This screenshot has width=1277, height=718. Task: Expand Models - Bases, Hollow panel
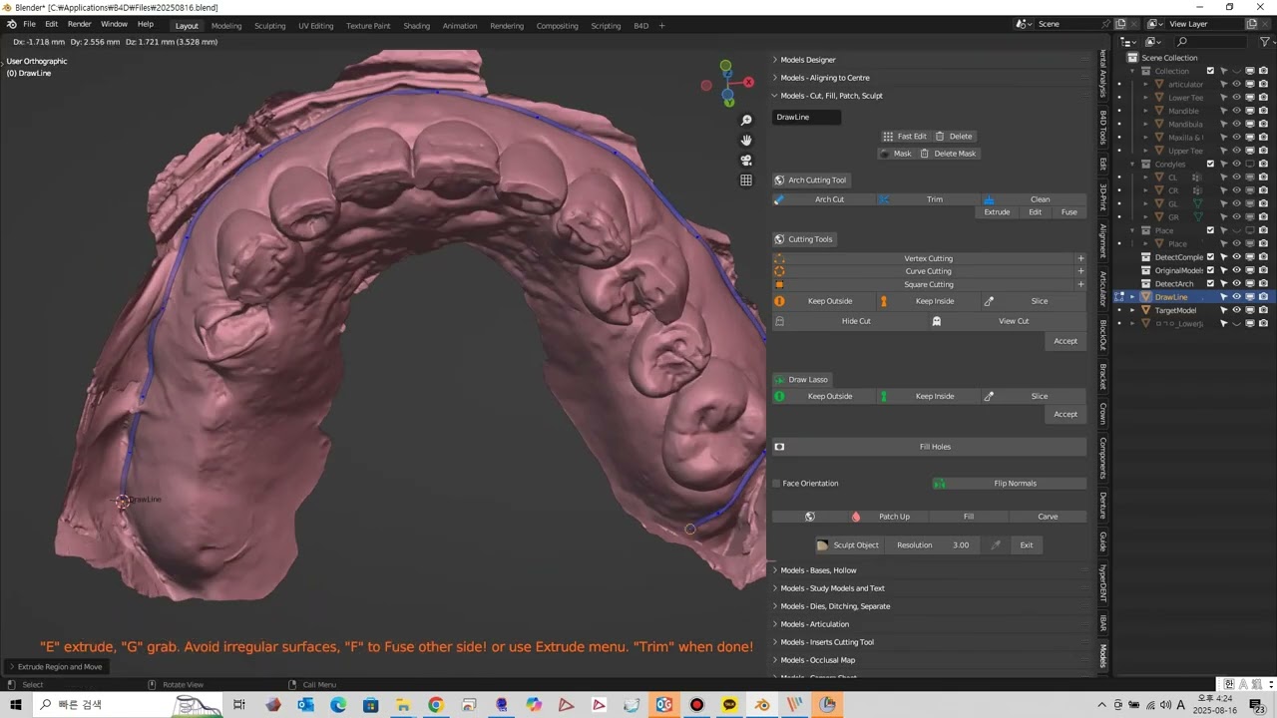pos(818,570)
